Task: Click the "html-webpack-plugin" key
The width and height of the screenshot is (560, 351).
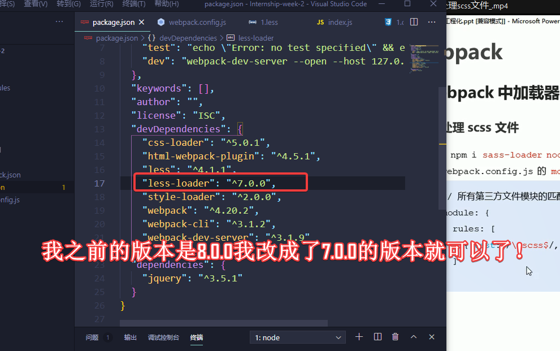Action: pos(201,156)
